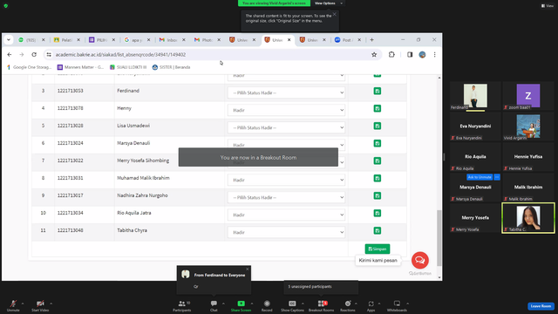Click the page vertical scrollbar
Screen dimensions: 558x314
pyautogui.click(x=439, y=238)
